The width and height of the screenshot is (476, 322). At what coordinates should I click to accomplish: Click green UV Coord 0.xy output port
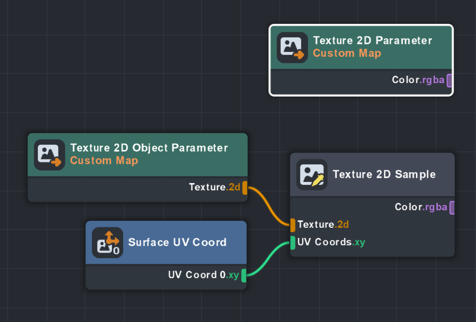tap(244, 275)
